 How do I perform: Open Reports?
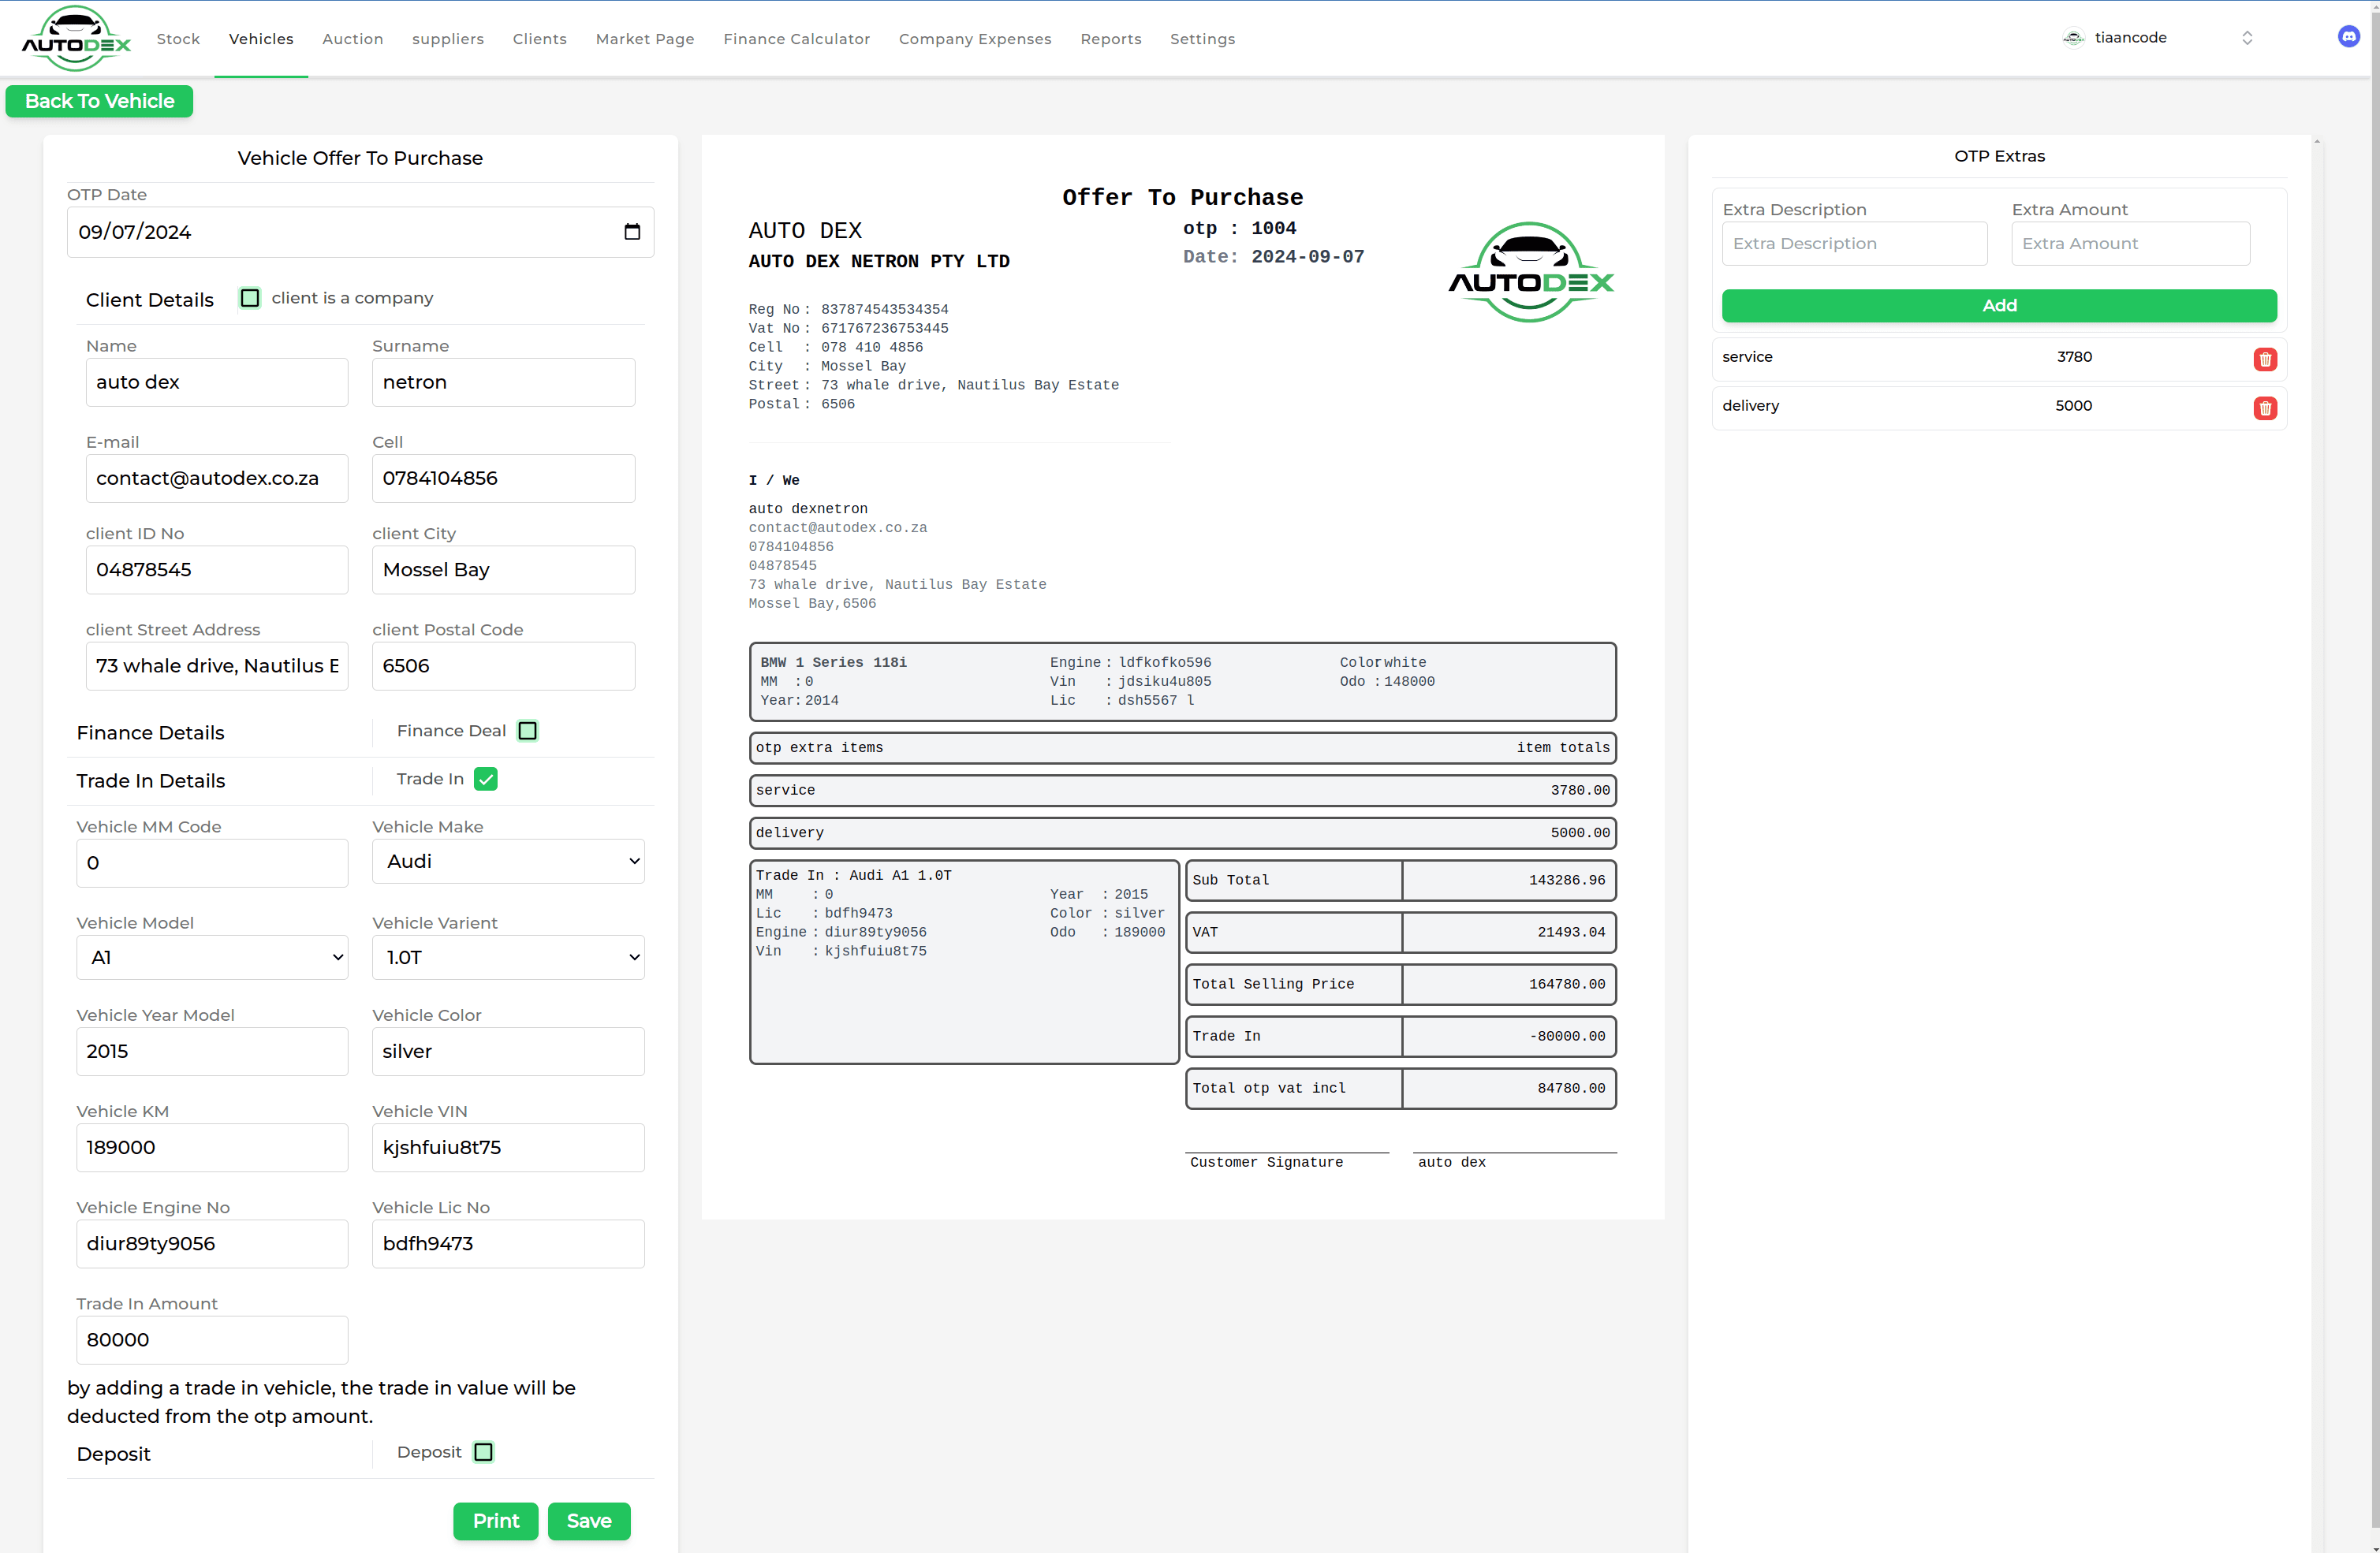tap(1111, 39)
